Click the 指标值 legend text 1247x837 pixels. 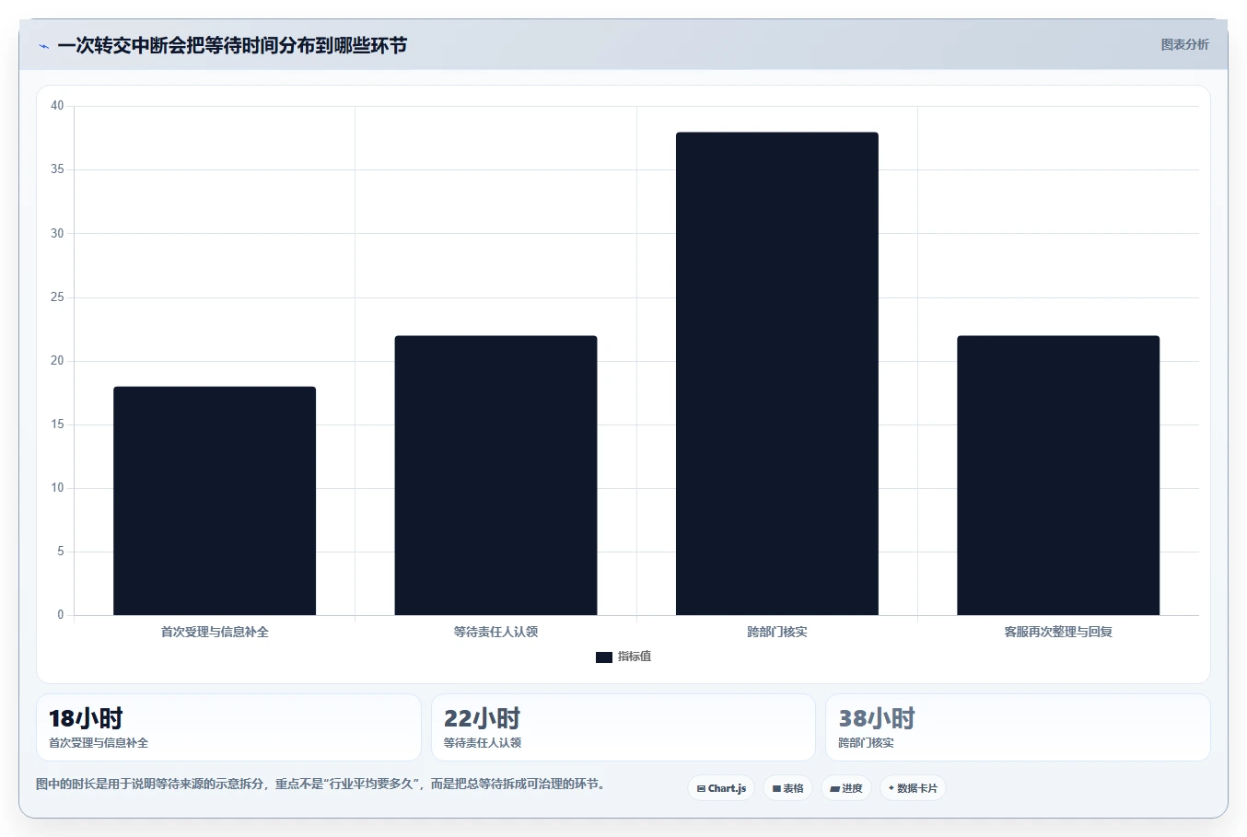[635, 657]
